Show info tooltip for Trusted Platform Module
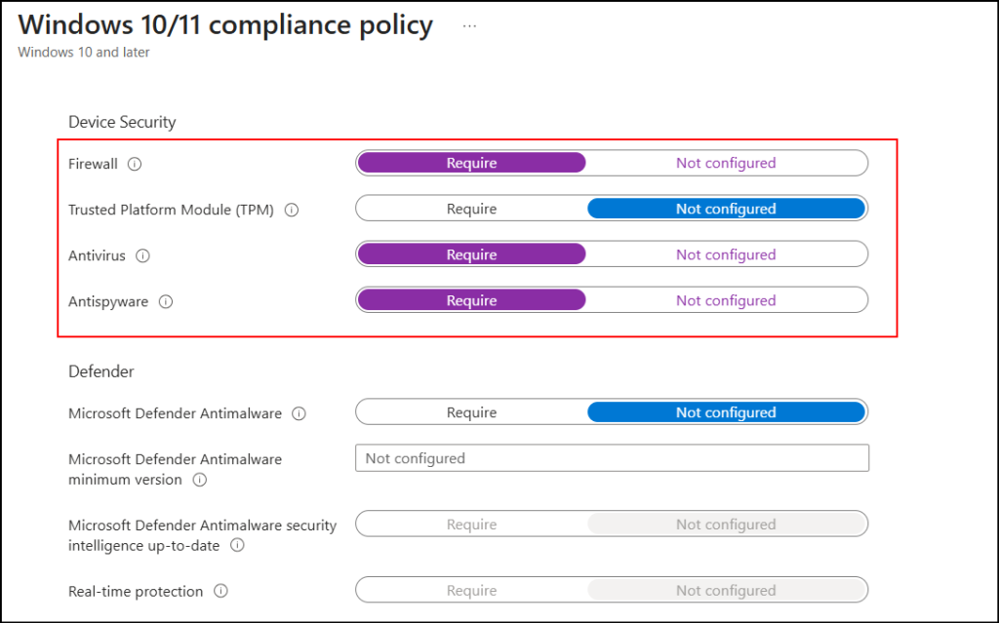The width and height of the screenshot is (999, 623). (x=291, y=210)
